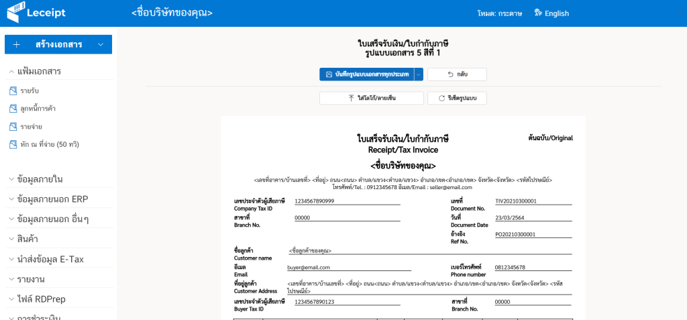Click the ใส่โลโก้/ลายเซ็น upload button
687x320 pixels.
click(371, 98)
